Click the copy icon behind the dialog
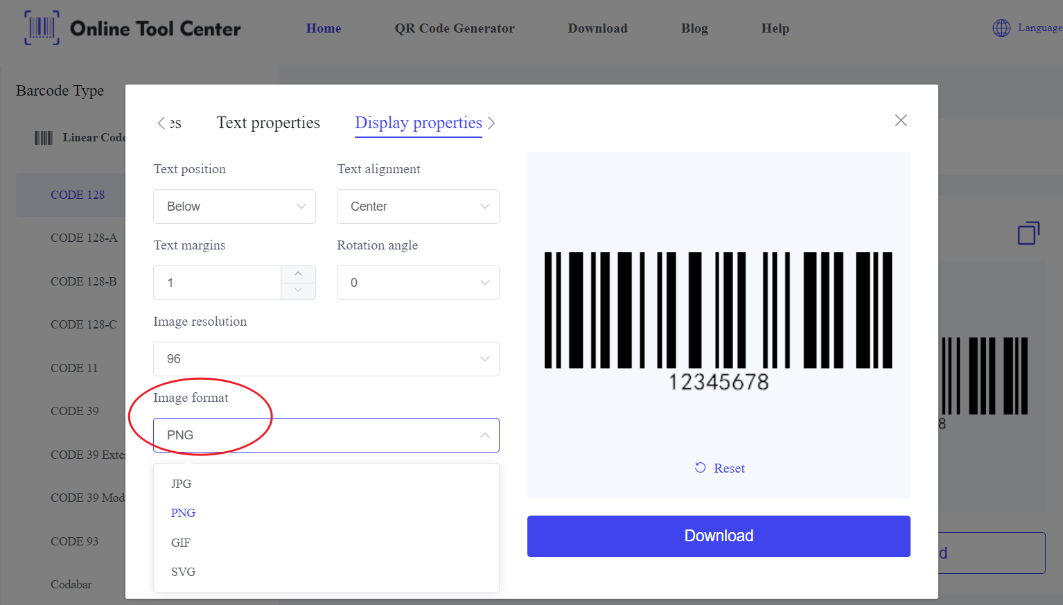 tap(1028, 233)
